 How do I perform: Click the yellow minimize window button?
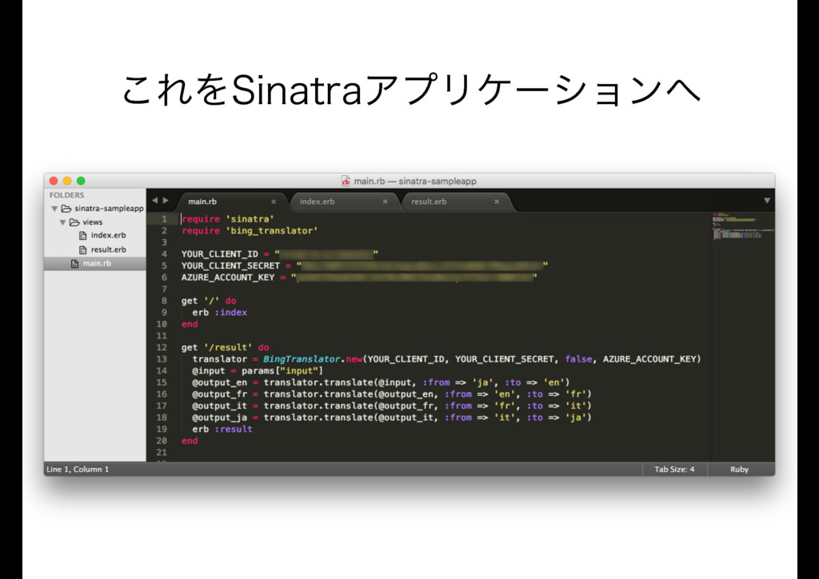pos(67,181)
